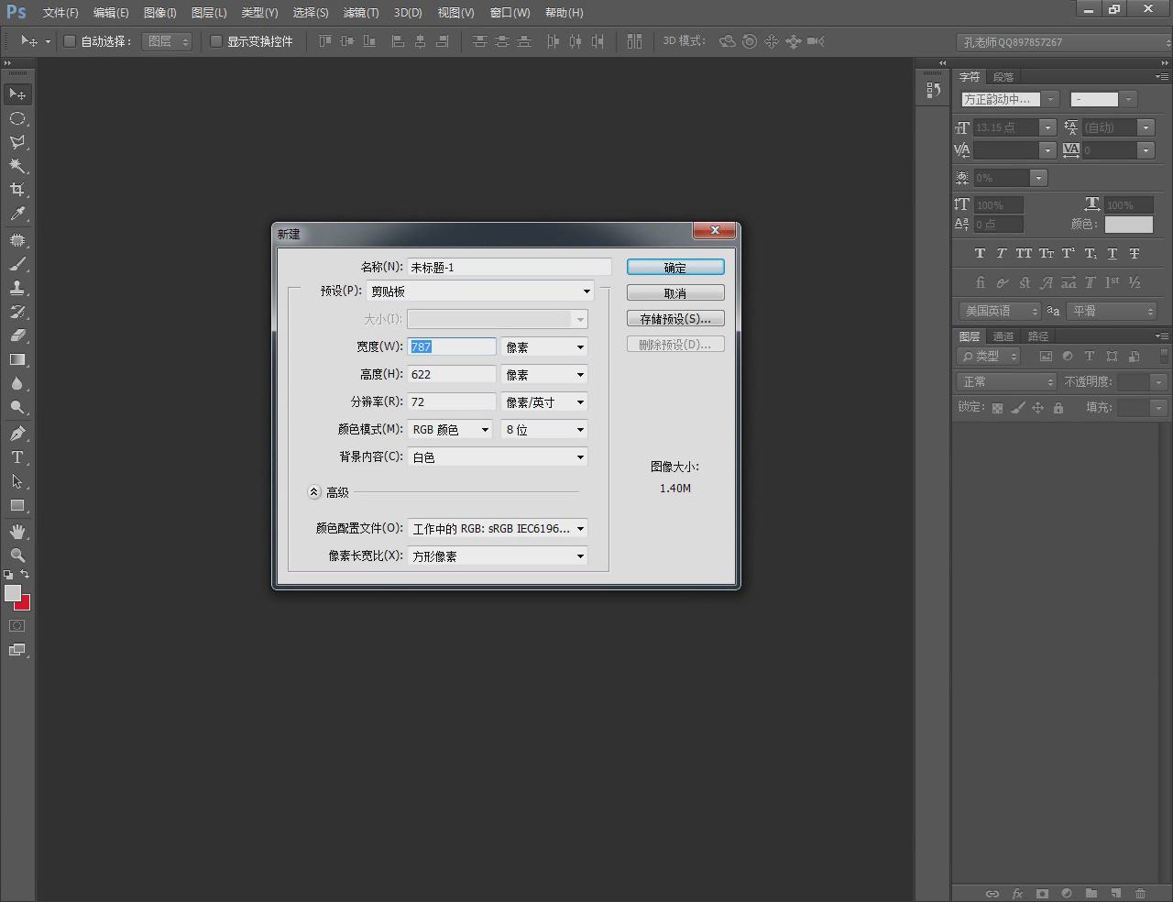Activate the Zoom tool

click(x=17, y=555)
